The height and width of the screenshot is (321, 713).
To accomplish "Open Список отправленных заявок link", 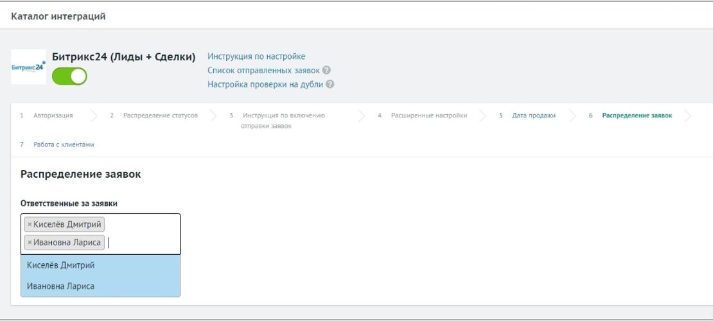I will [x=264, y=71].
